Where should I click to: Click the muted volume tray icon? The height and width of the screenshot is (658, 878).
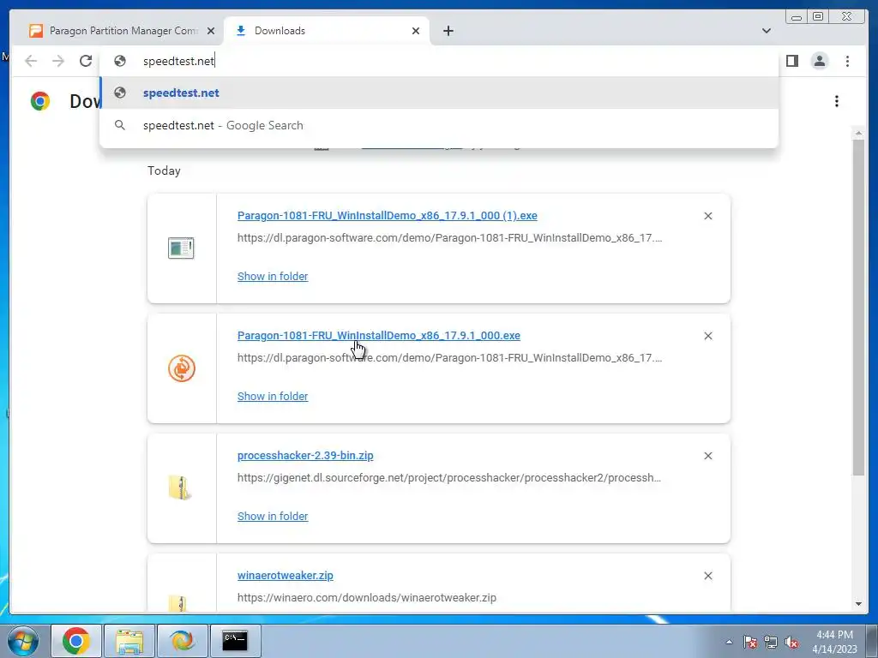(x=791, y=643)
